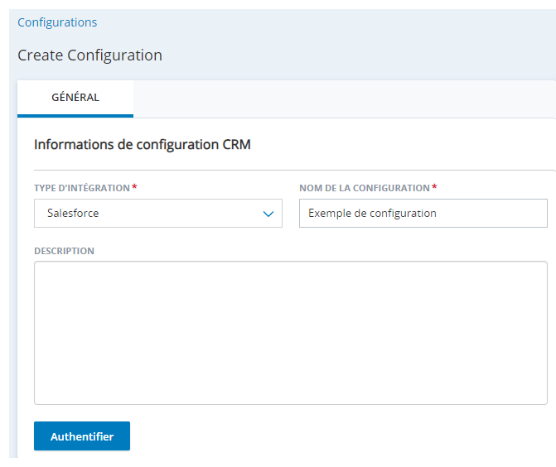Click inside the Description text area
This screenshot has height=467, width=556.
click(x=291, y=333)
